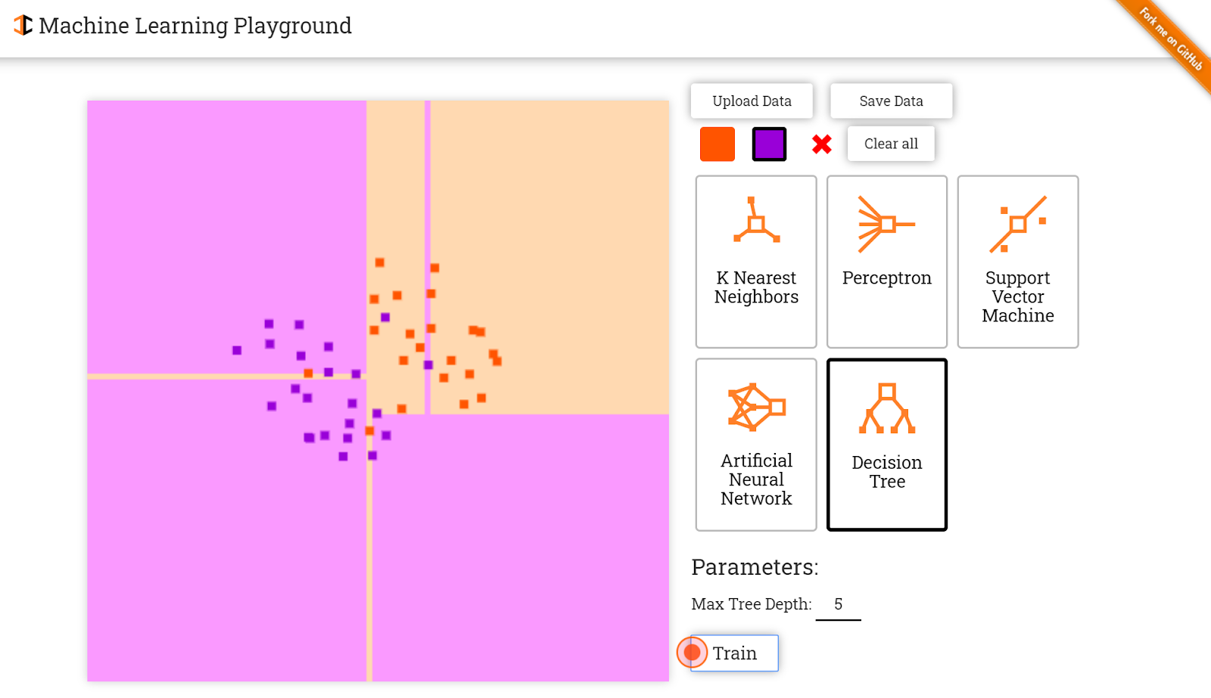Image resolution: width=1211 pixels, height=698 pixels.
Task: Choose the Support Vector Machine classifier
Action: [1017, 261]
